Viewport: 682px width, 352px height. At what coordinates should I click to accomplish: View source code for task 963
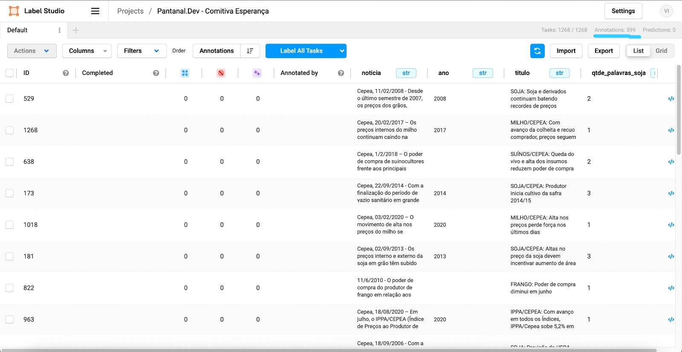(671, 319)
